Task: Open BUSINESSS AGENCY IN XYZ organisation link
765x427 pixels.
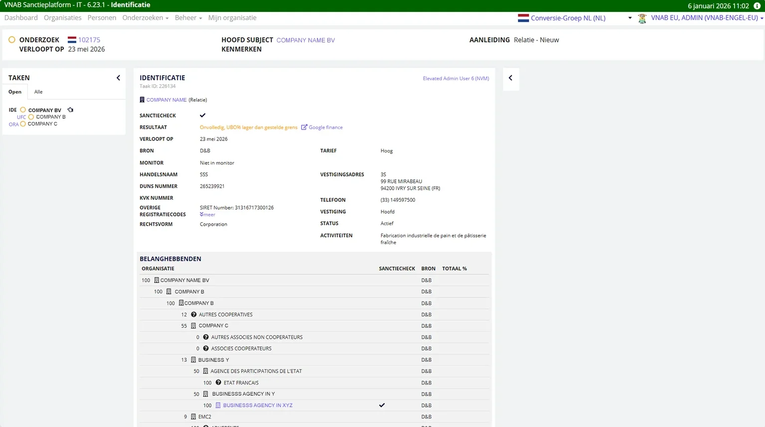Action: 258,406
